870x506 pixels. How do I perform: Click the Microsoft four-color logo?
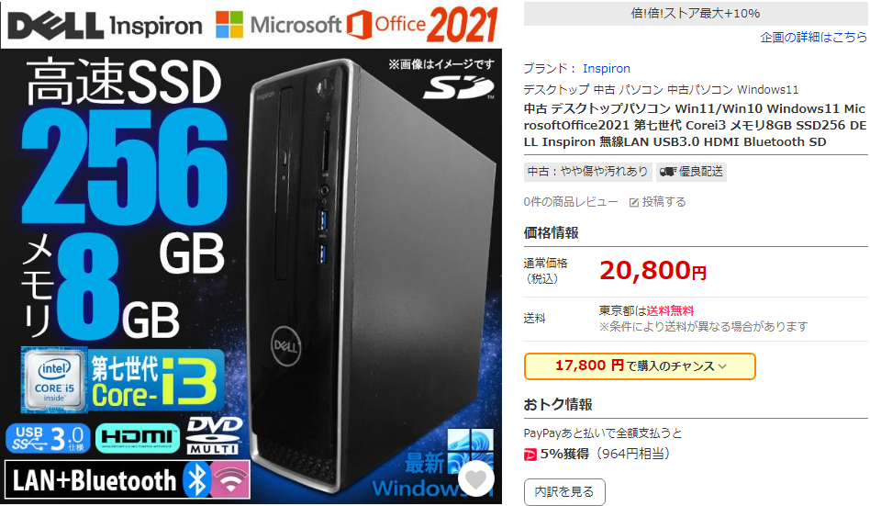(x=229, y=25)
